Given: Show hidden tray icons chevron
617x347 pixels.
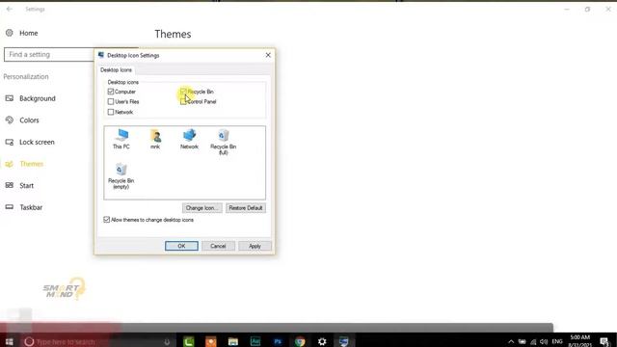Looking at the screenshot, I should coord(511,341).
